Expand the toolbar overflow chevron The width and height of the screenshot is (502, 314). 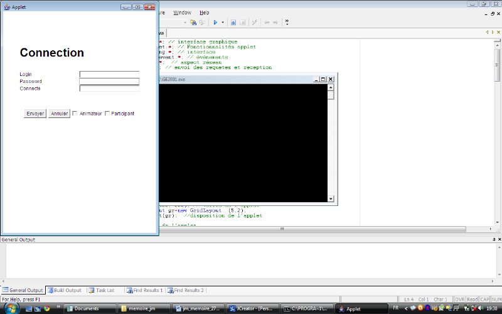click(x=287, y=23)
